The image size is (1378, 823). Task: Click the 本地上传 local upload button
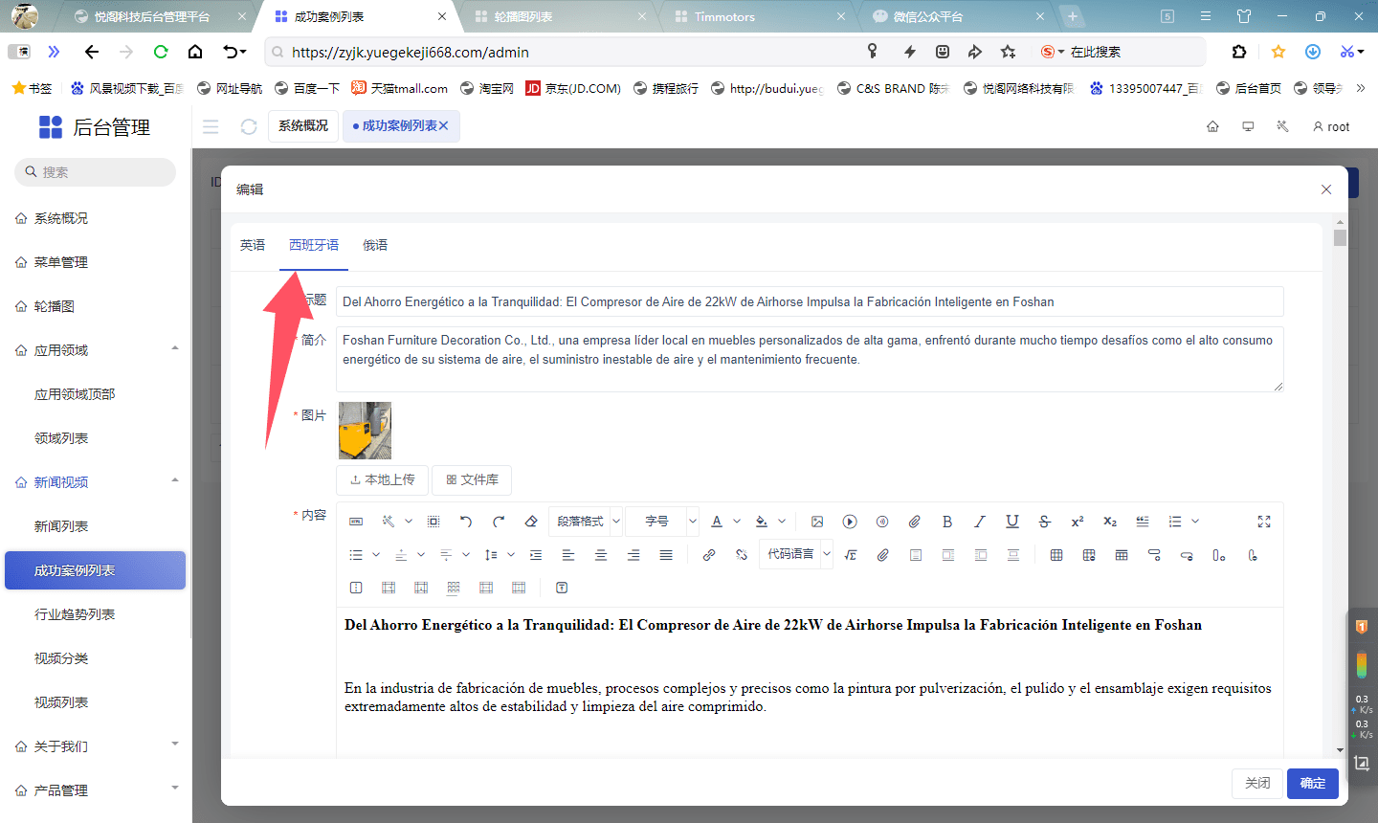tap(383, 479)
